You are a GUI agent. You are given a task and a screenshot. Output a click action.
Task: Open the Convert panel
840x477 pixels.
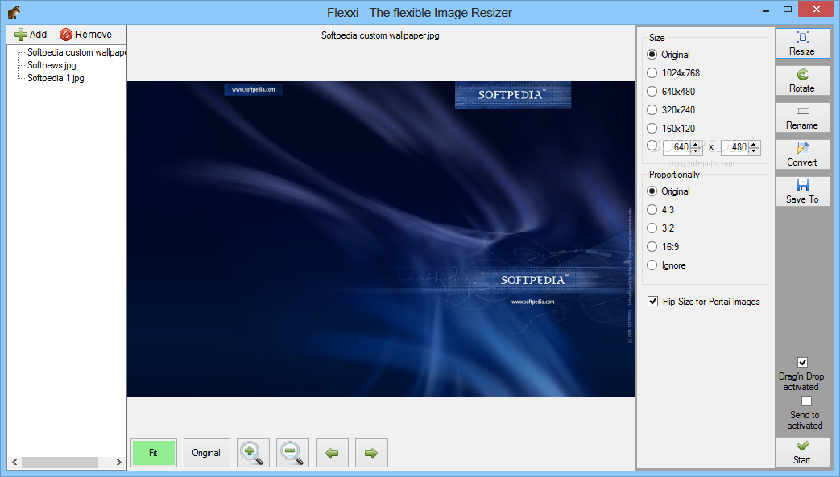click(x=802, y=154)
